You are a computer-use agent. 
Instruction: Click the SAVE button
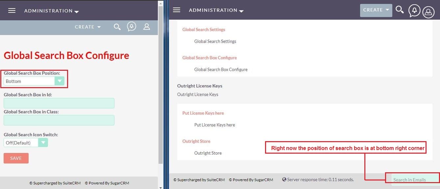pos(16,158)
